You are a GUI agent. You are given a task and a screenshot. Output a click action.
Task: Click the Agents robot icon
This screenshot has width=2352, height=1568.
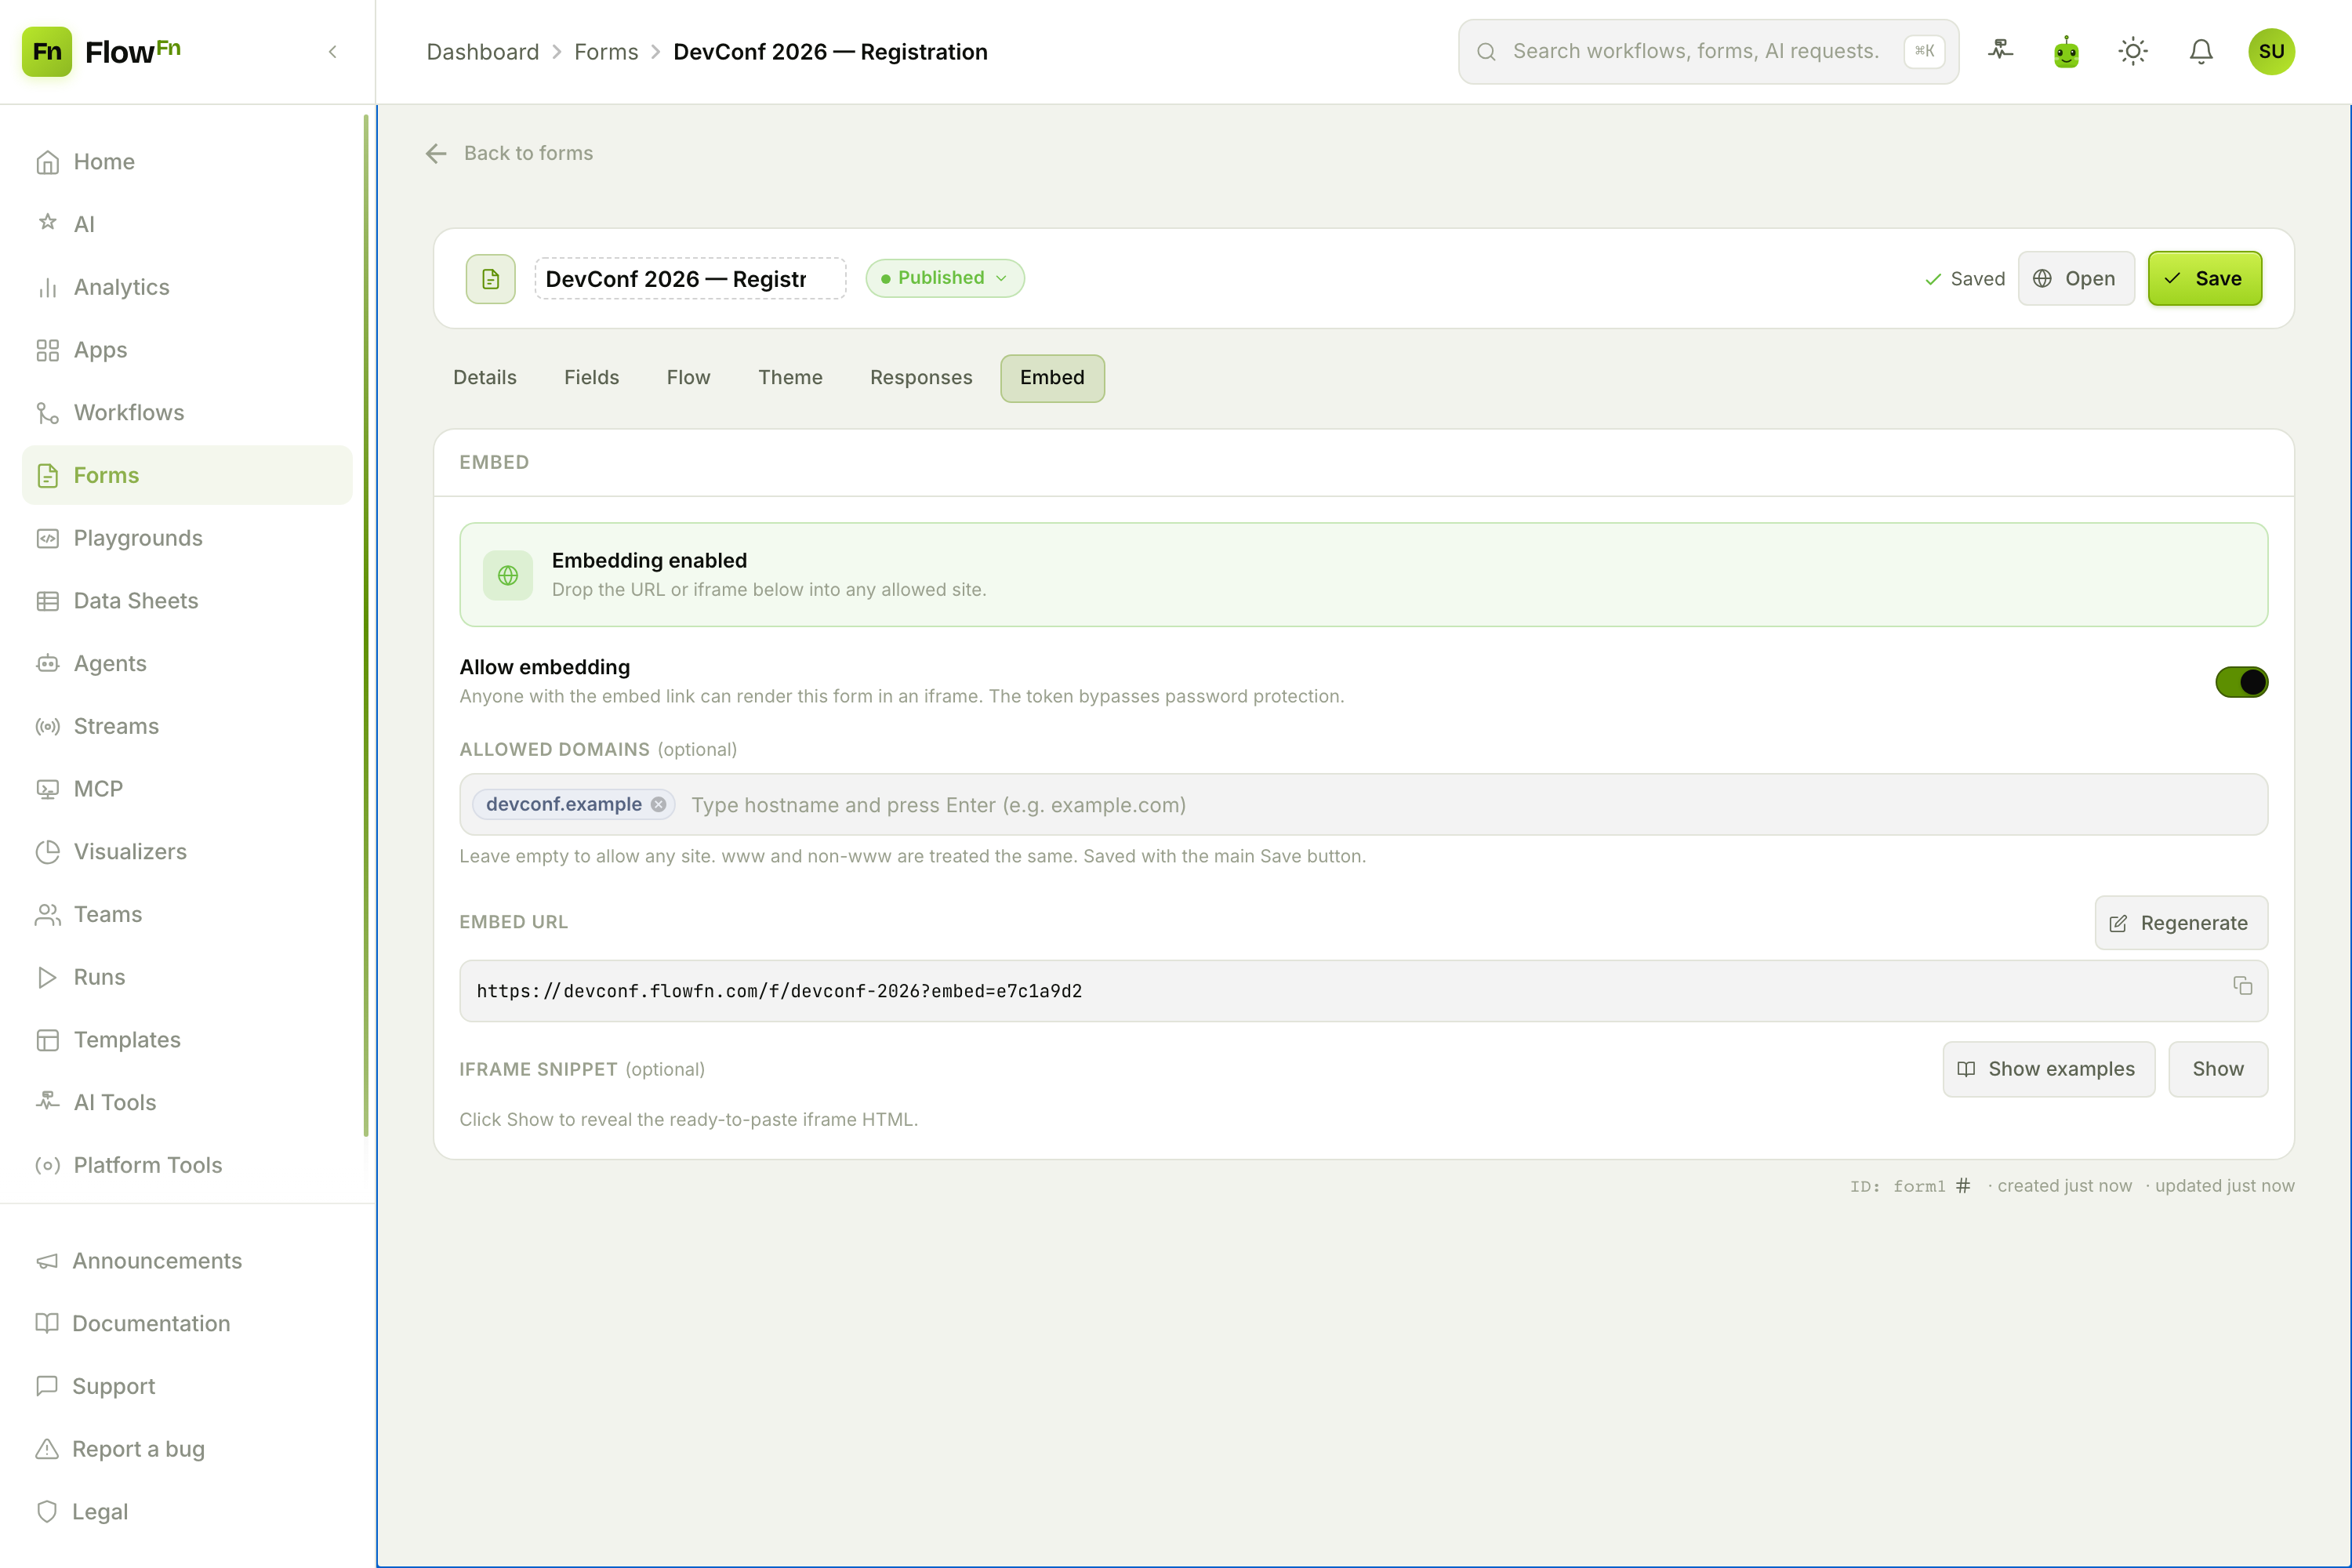(x=47, y=663)
